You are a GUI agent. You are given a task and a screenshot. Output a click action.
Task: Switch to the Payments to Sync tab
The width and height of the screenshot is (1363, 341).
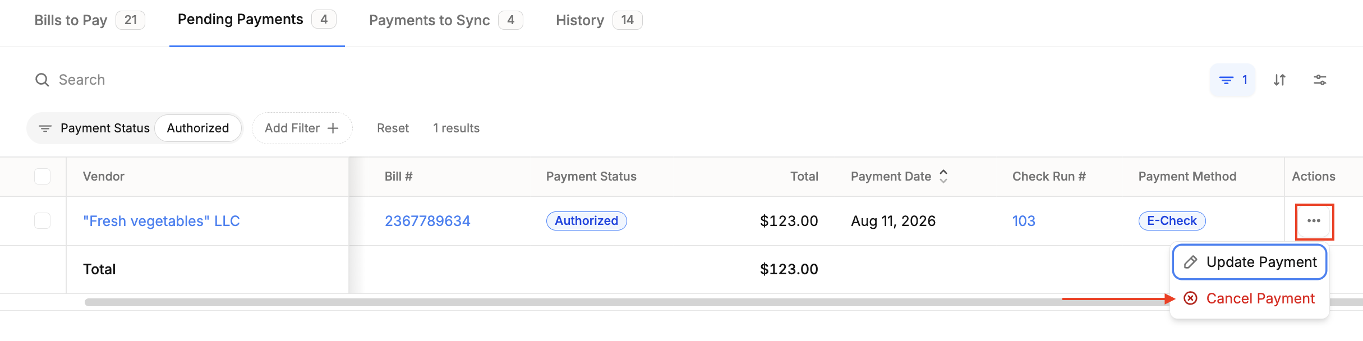point(445,20)
